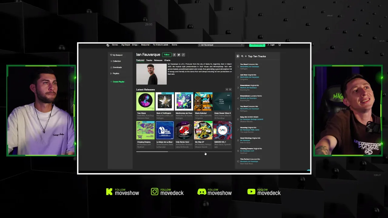Click the green Add Streaming button
The width and height of the screenshot is (388, 218).
tap(257, 45)
